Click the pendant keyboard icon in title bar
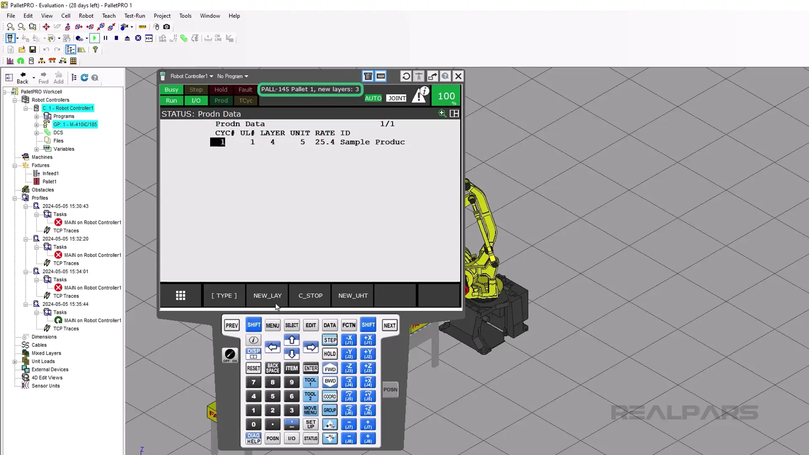 click(381, 76)
